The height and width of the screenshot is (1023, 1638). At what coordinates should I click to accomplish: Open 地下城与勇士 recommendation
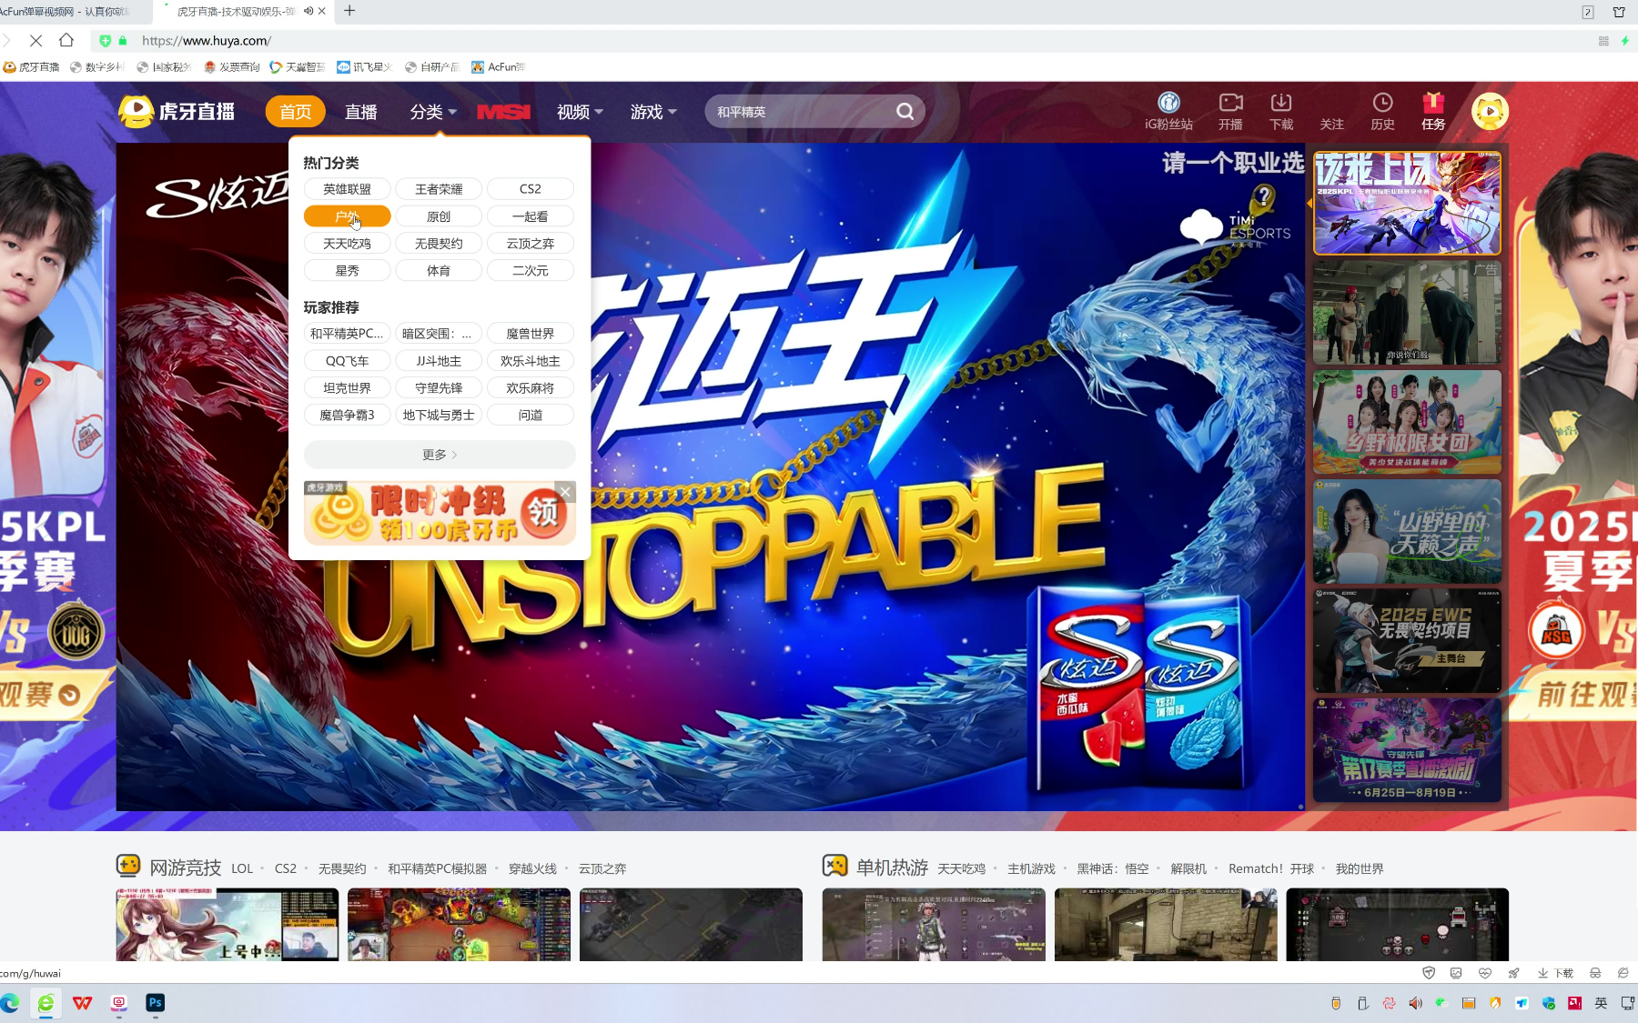pos(439,415)
